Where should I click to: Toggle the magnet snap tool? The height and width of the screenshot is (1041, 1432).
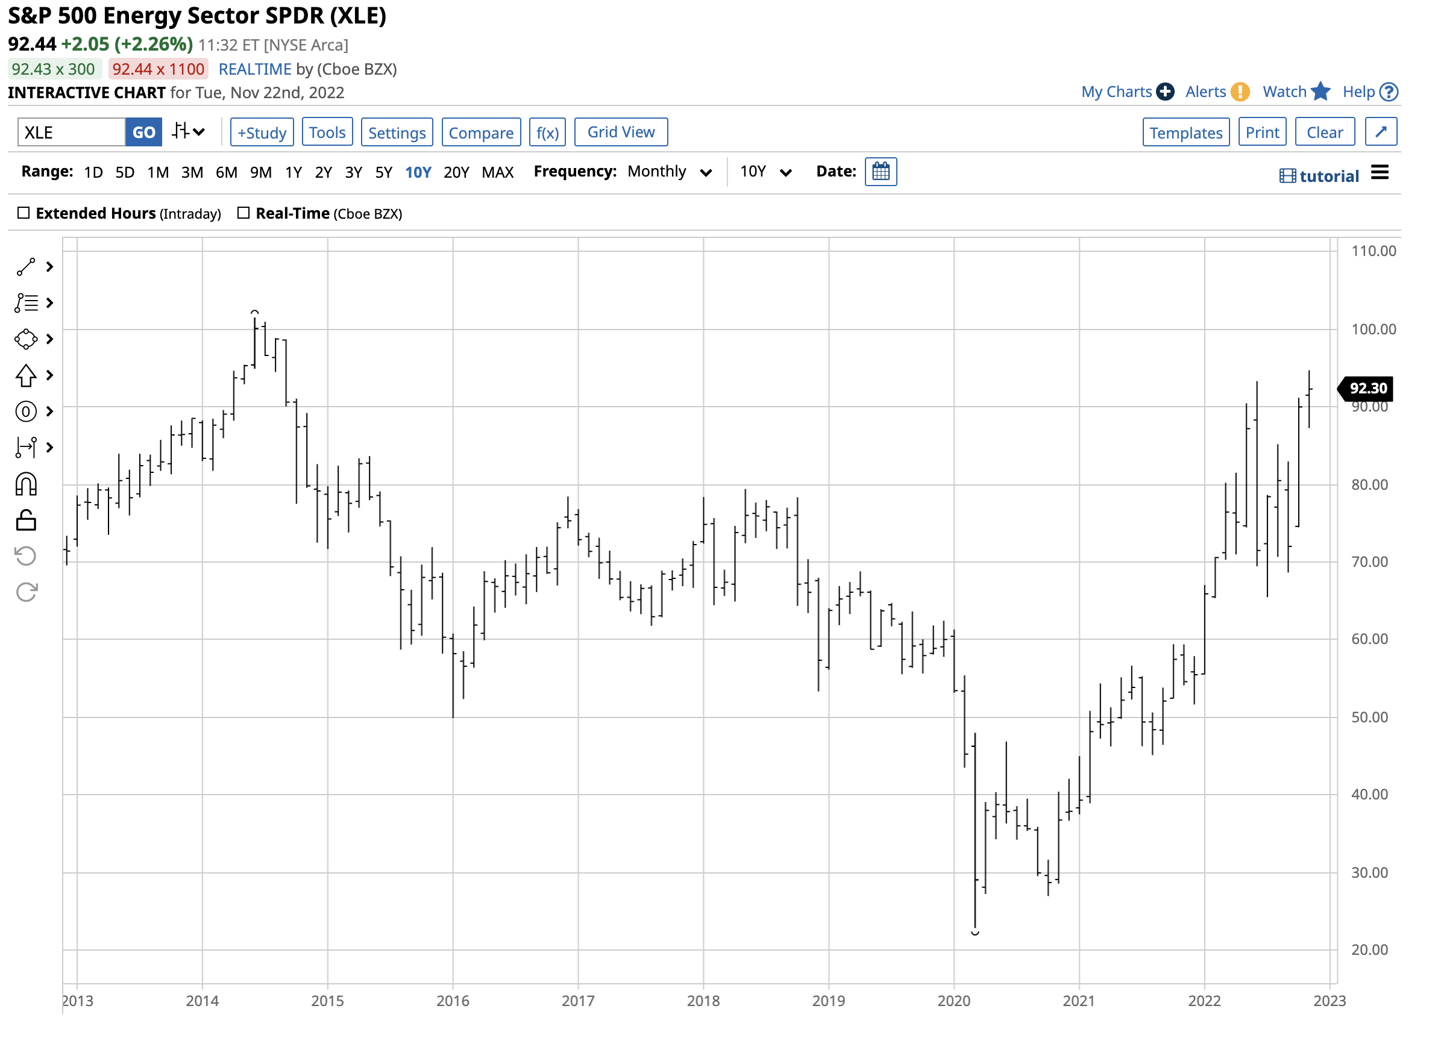tap(26, 484)
